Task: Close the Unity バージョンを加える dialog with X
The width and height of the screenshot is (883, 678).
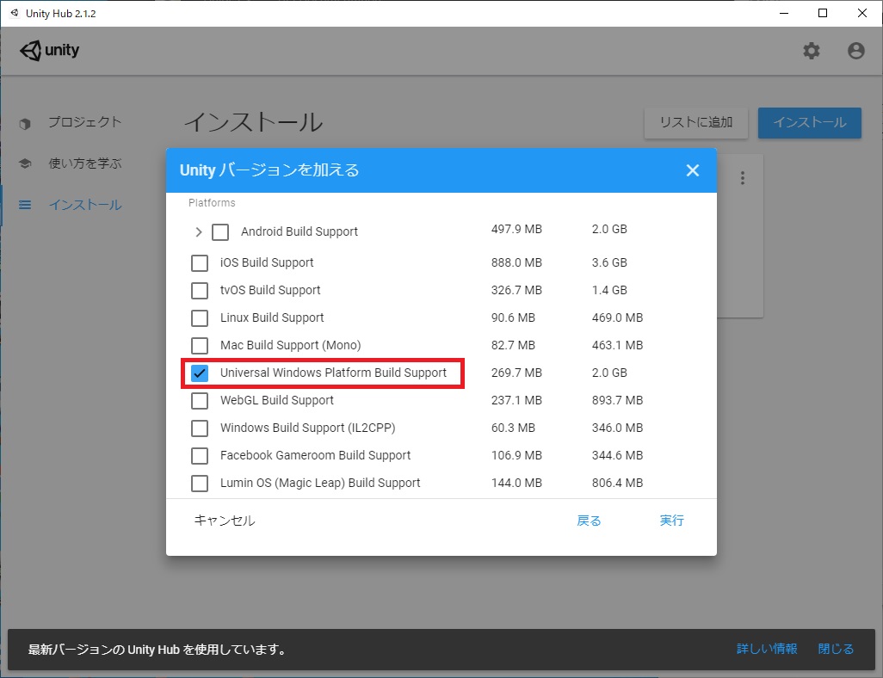Action: 693,170
